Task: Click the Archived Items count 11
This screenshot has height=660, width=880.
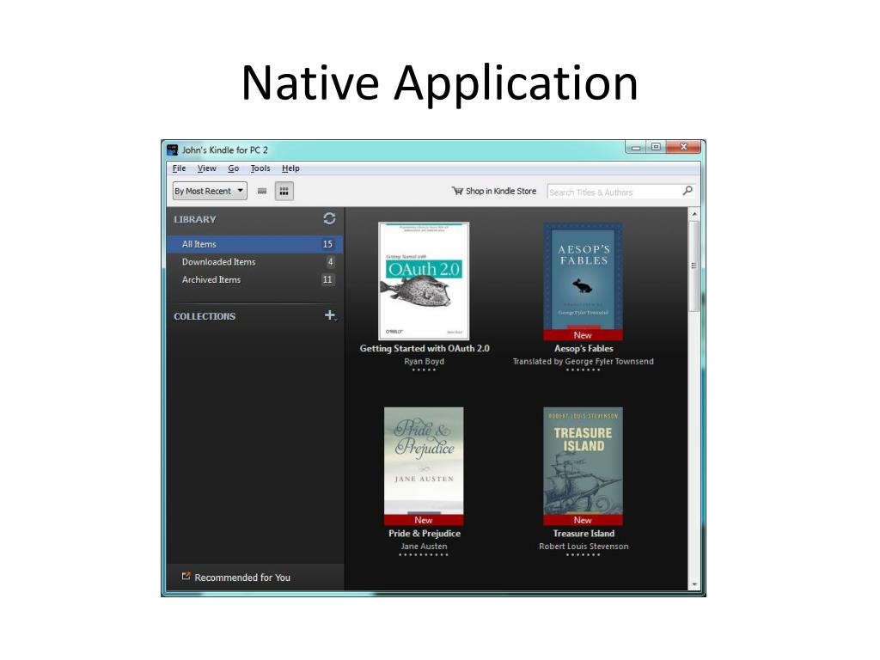Action: click(x=327, y=279)
